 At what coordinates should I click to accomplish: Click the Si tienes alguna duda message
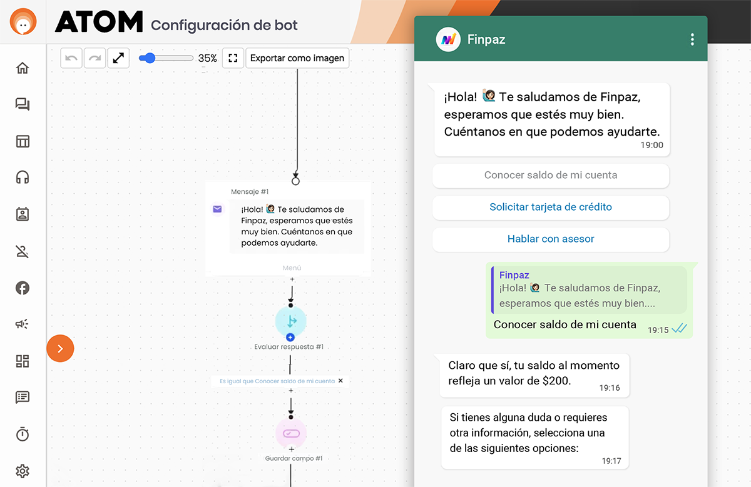pyautogui.click(x=534, y=437)
